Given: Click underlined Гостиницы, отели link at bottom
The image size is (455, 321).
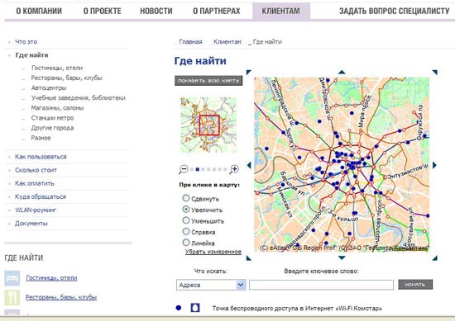Looking at the screenshot, I should point(51,278).
